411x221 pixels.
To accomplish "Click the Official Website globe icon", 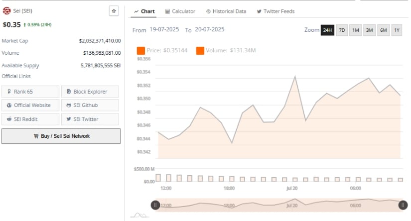I will [x=9, y=105].
